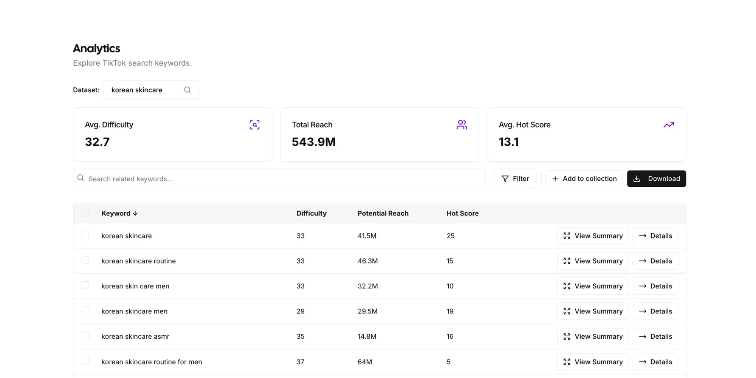Click the magnifier icon in the dataset selector
Image resolution: width=756 pixels, height=378 pixels.
point(187,90)
